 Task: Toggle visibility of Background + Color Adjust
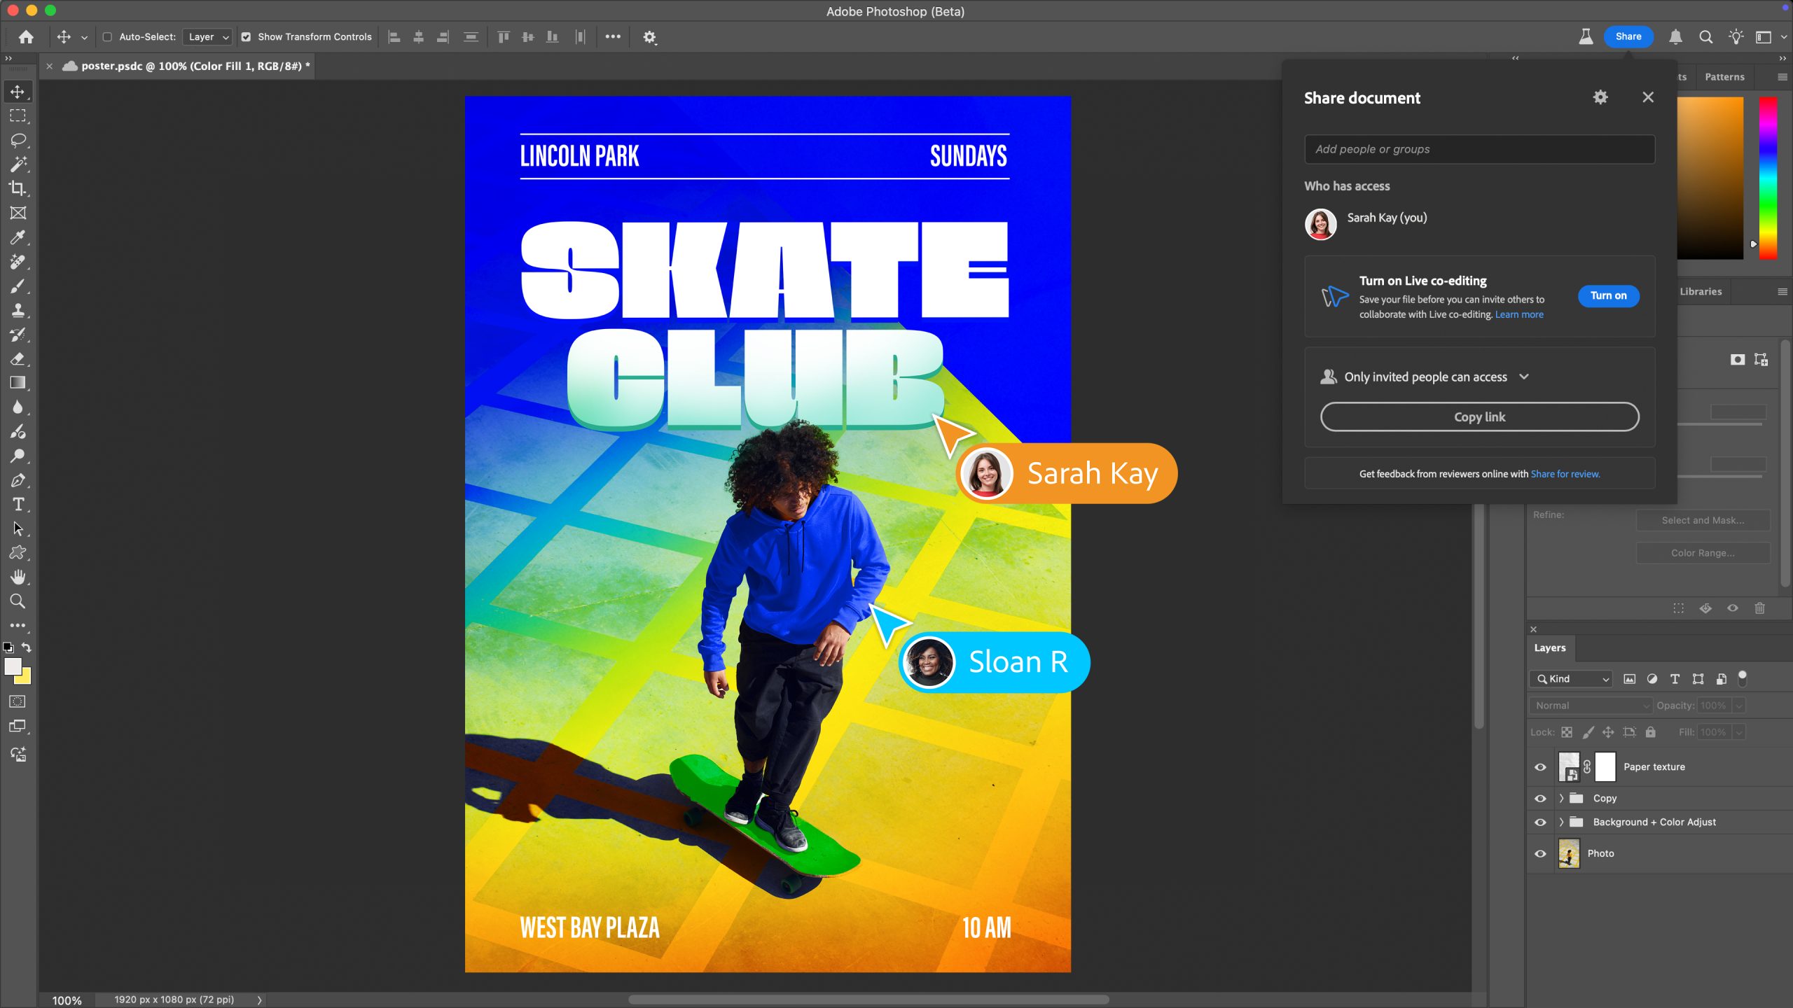coord(1539,821)
